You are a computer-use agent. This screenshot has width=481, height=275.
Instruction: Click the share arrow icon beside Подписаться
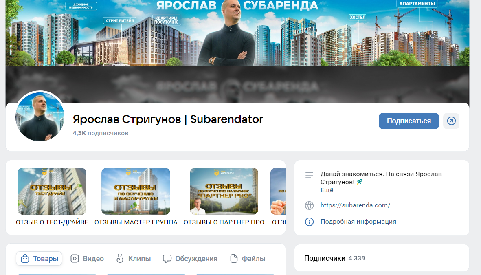[451, 121]
